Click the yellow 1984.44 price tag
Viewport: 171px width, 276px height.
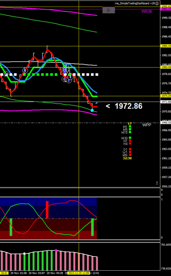click(x=166, y=46)
